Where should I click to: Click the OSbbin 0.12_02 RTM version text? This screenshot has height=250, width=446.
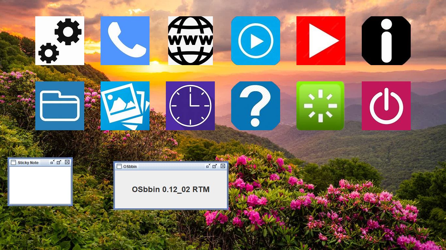(x=171, y=189)
